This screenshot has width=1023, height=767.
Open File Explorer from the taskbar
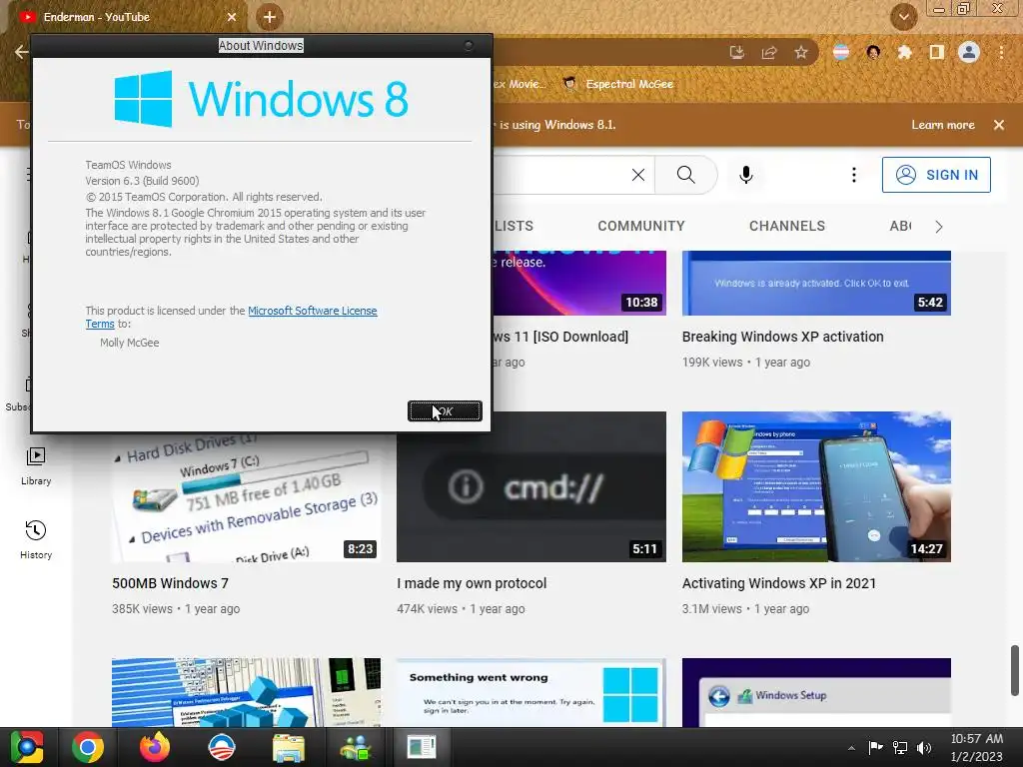289,748
